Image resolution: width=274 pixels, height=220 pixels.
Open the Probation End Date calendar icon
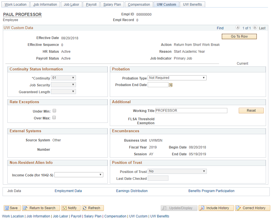pos(171,85)
